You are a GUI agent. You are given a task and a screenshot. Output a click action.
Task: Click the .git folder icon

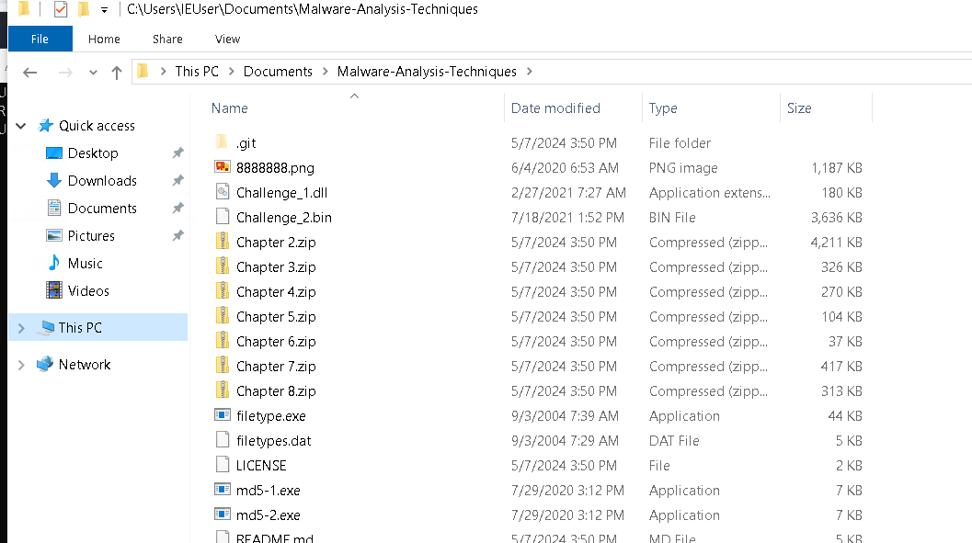pos(222,143)
